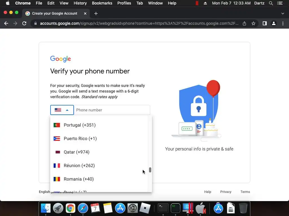The height and width of the screenshot is (216, 289).
Task: Collapse the country code flag dropdown
Action: point(62,110)
